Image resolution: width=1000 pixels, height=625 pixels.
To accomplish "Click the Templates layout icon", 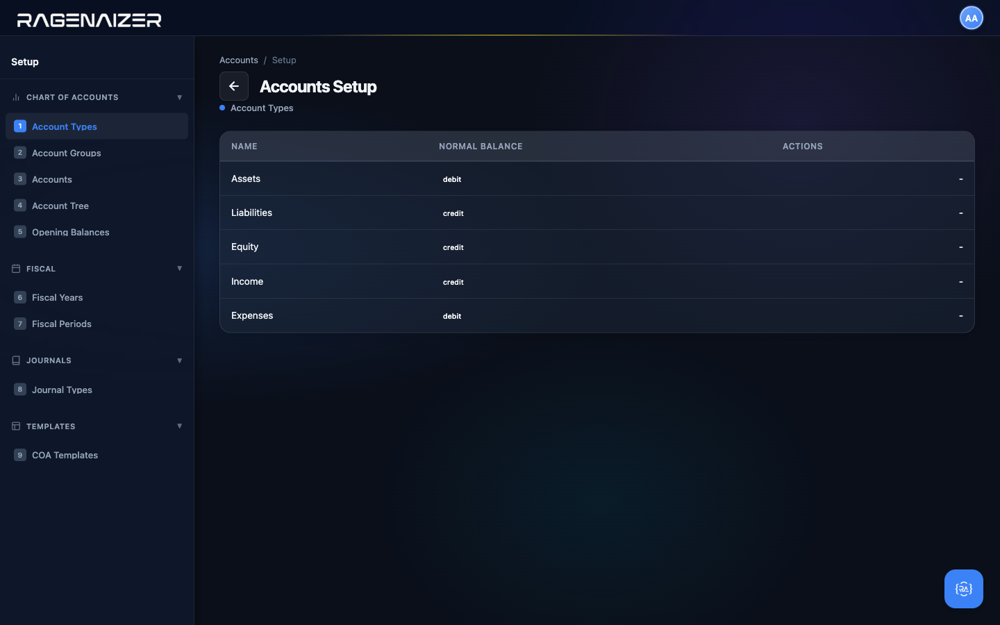I will point(16,426).
